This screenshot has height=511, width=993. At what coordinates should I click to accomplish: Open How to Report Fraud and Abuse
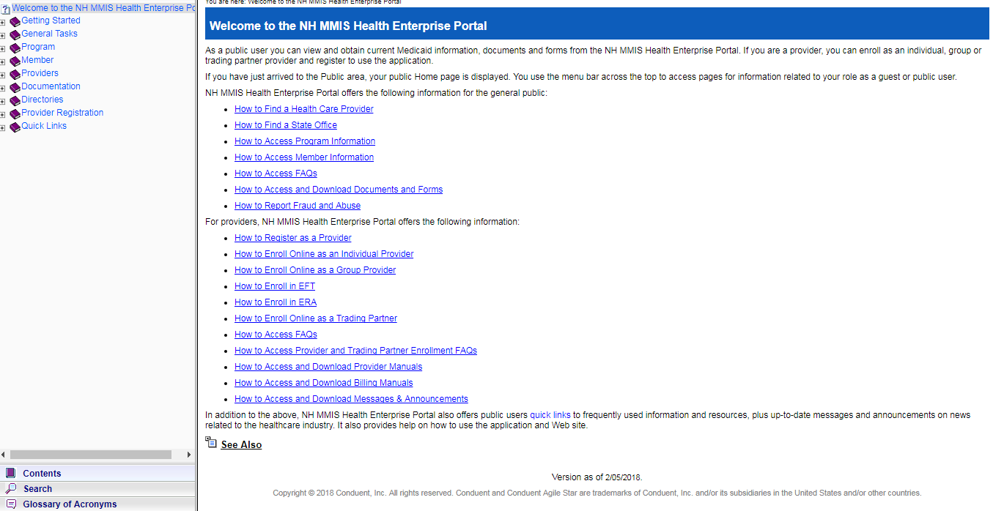(x=298, y=206)
